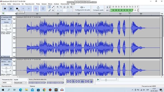Select the Draw pencil tool
Image resolution: width=164 pixels, height=92 pixels.
pos(49,10)
